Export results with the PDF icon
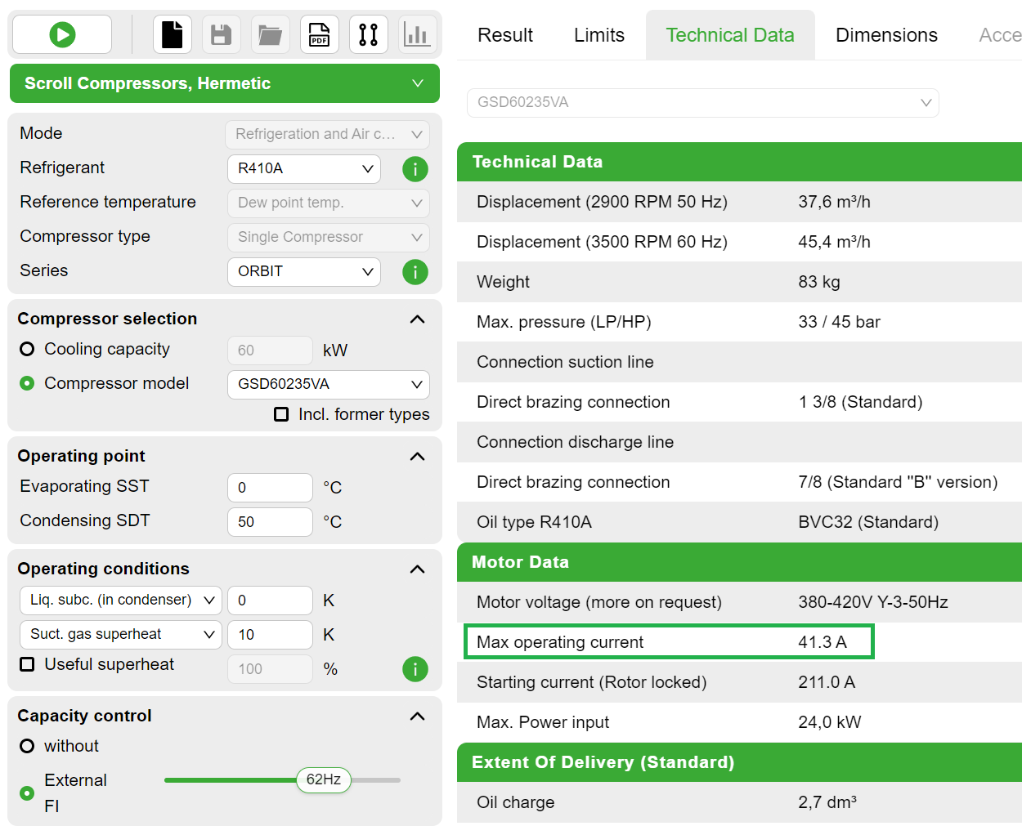The height and width of the screenshot is (826, 1022). pyautogui.click(x=319, y=34)
